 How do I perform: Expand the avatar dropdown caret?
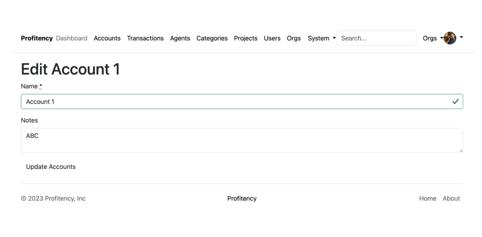(461, 37)
